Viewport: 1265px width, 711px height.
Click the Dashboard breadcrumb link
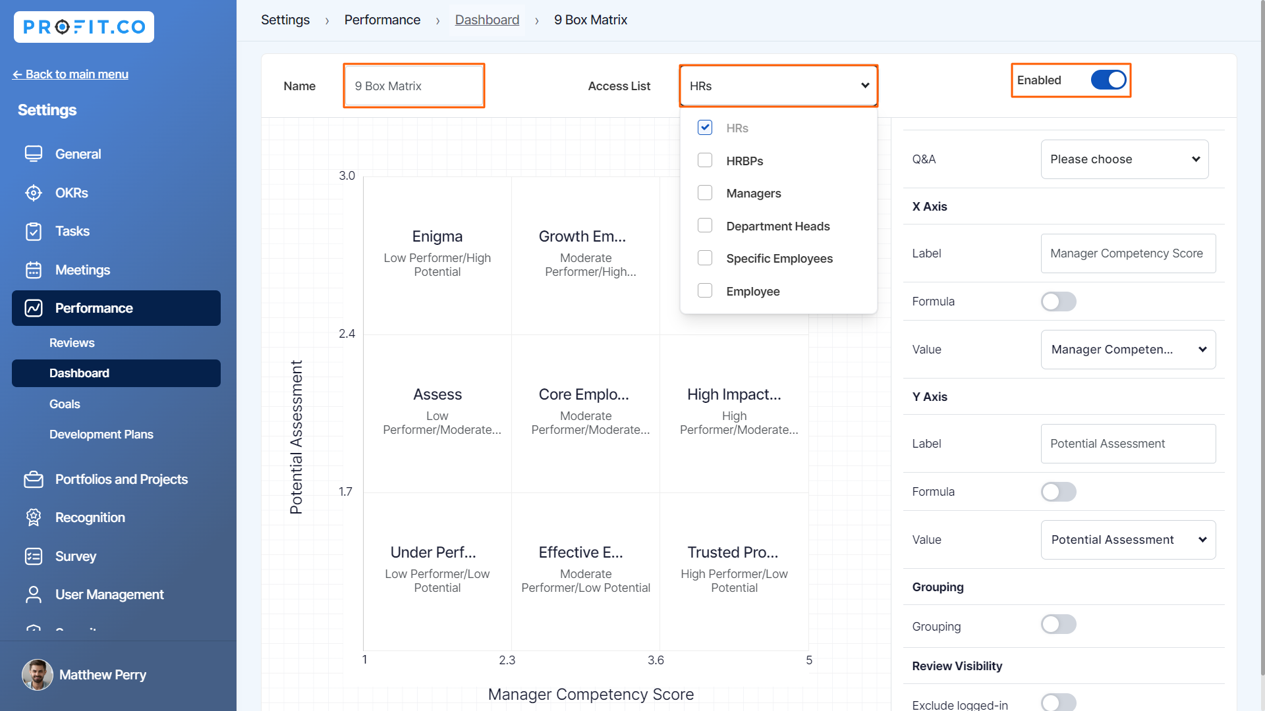click(x=487, y=20)
